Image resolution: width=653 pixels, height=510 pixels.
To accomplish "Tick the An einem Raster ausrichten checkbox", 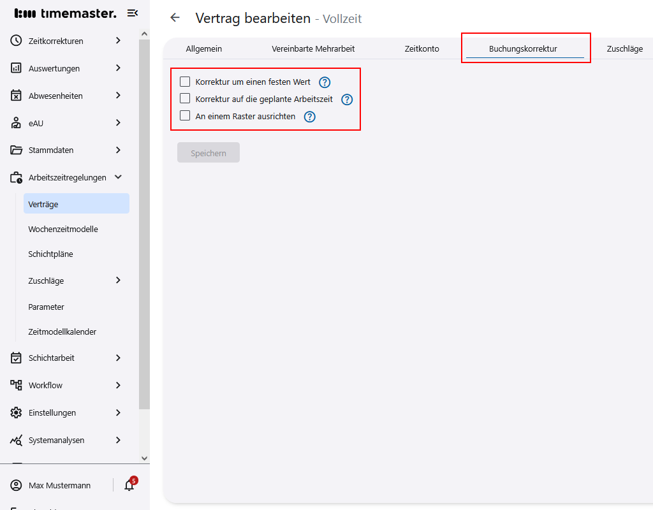I will point(185,116).
